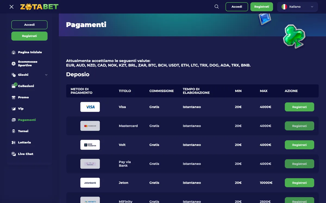The width and height of the screenshot is (326, 203).
Task: Click the Live Chat bubble icon
Action: pyautogui.click(x=14, y=154)
